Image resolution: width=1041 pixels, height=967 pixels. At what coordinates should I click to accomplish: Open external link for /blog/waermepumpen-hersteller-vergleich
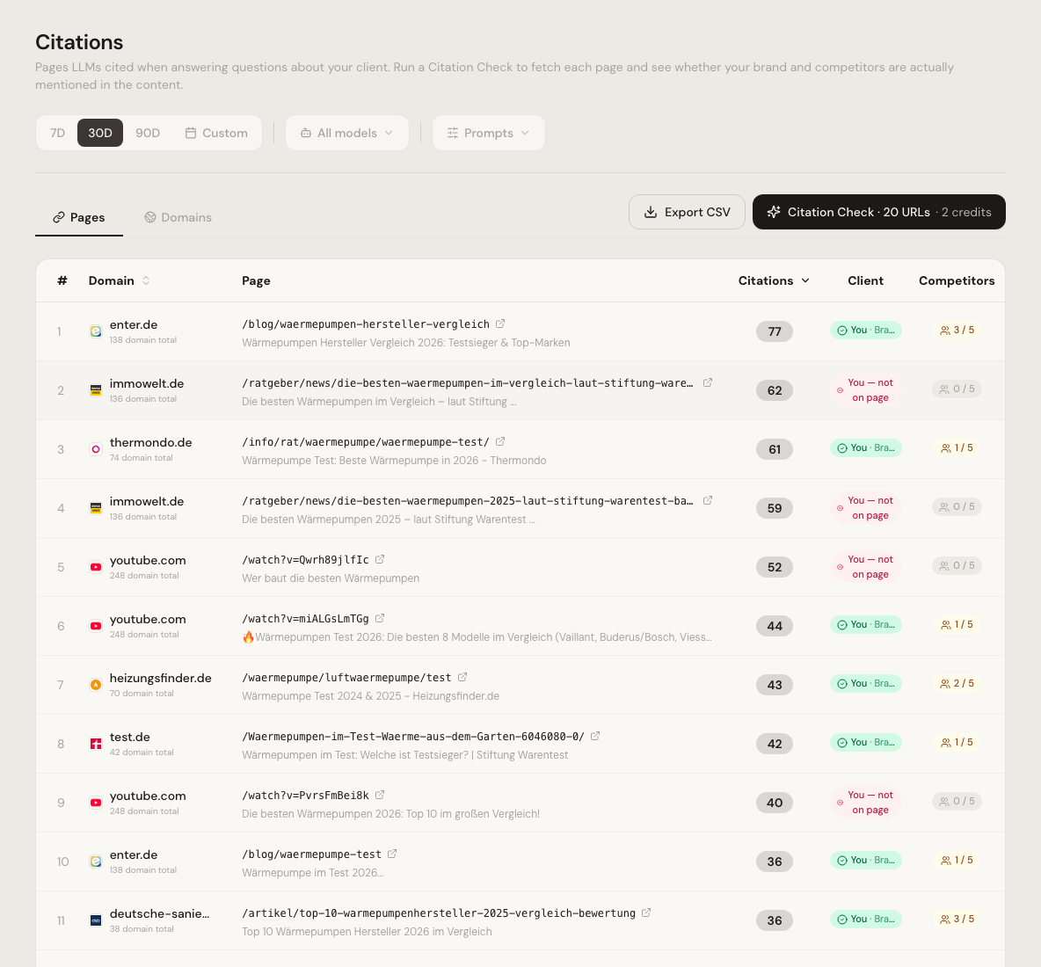(500, 324)
